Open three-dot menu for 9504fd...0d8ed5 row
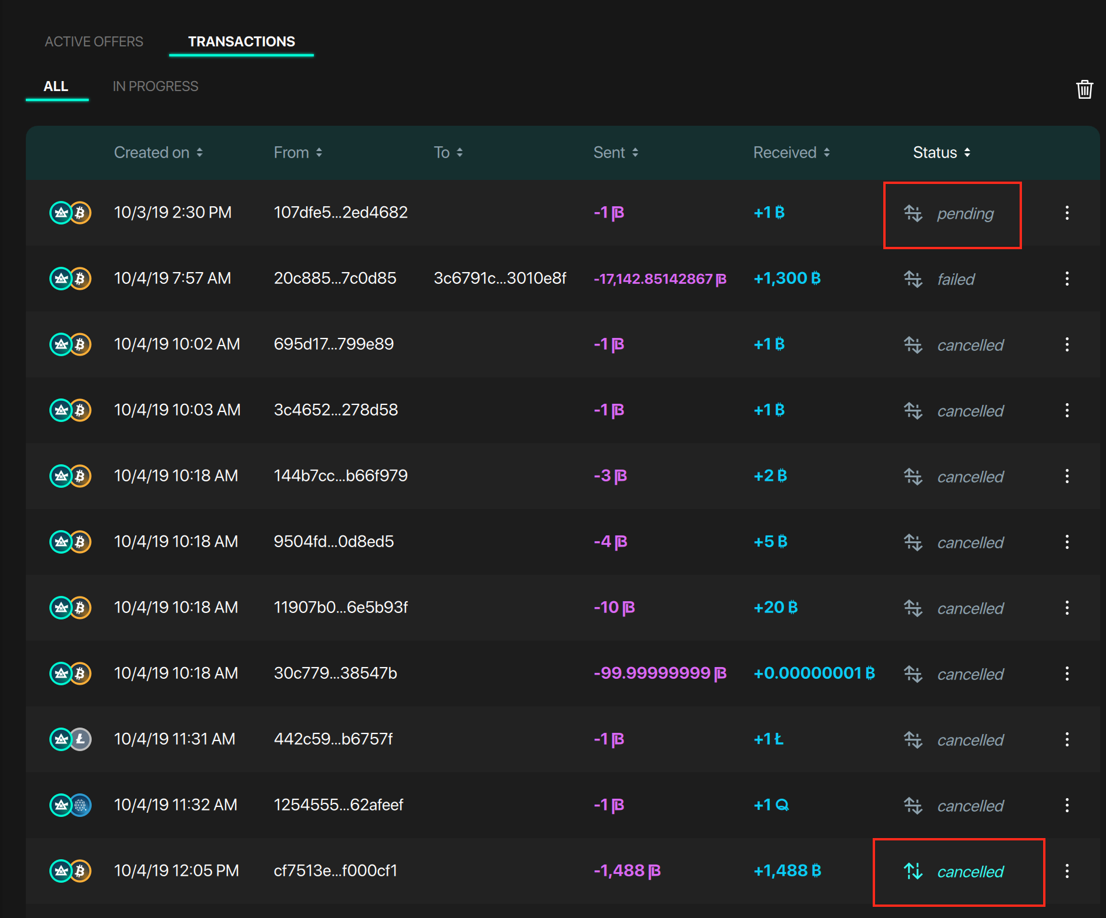 (x=1067, y=542)
